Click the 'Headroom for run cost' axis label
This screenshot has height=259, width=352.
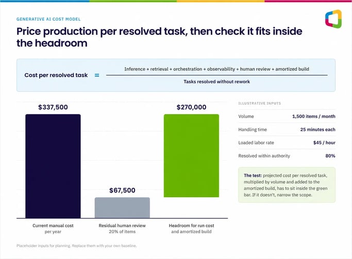click(x=191, y=226)
